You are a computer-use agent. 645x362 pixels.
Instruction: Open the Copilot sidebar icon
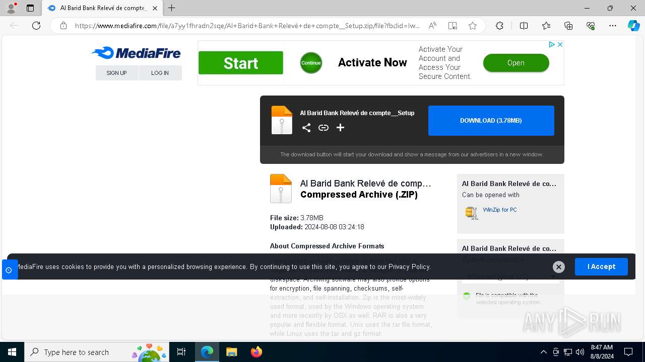(x=633, y=26)
